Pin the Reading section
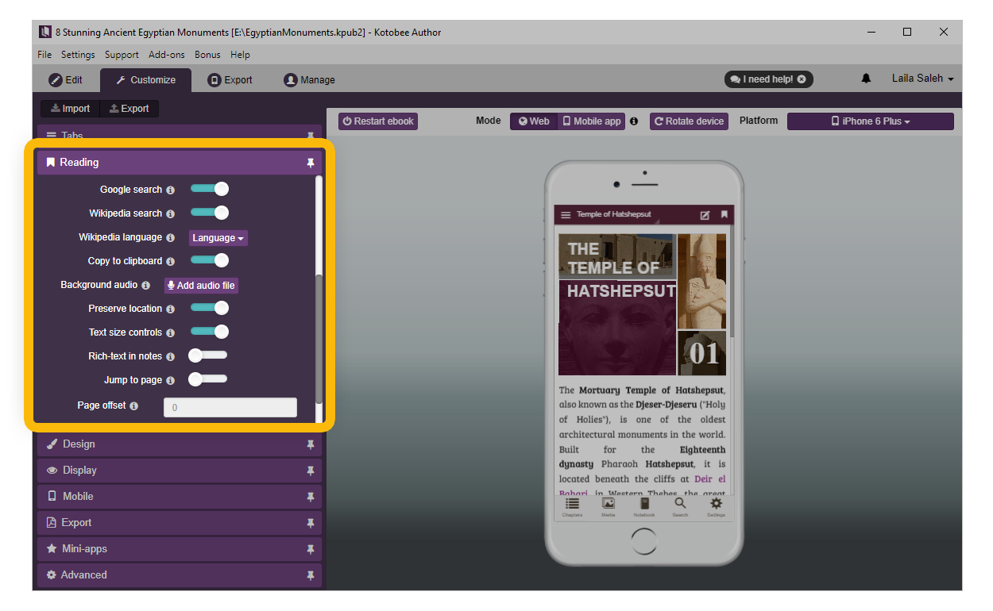This screenshot has width=993, height=611. coord(311,163)
